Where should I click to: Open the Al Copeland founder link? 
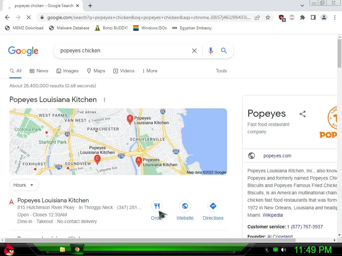pos(280,236)
